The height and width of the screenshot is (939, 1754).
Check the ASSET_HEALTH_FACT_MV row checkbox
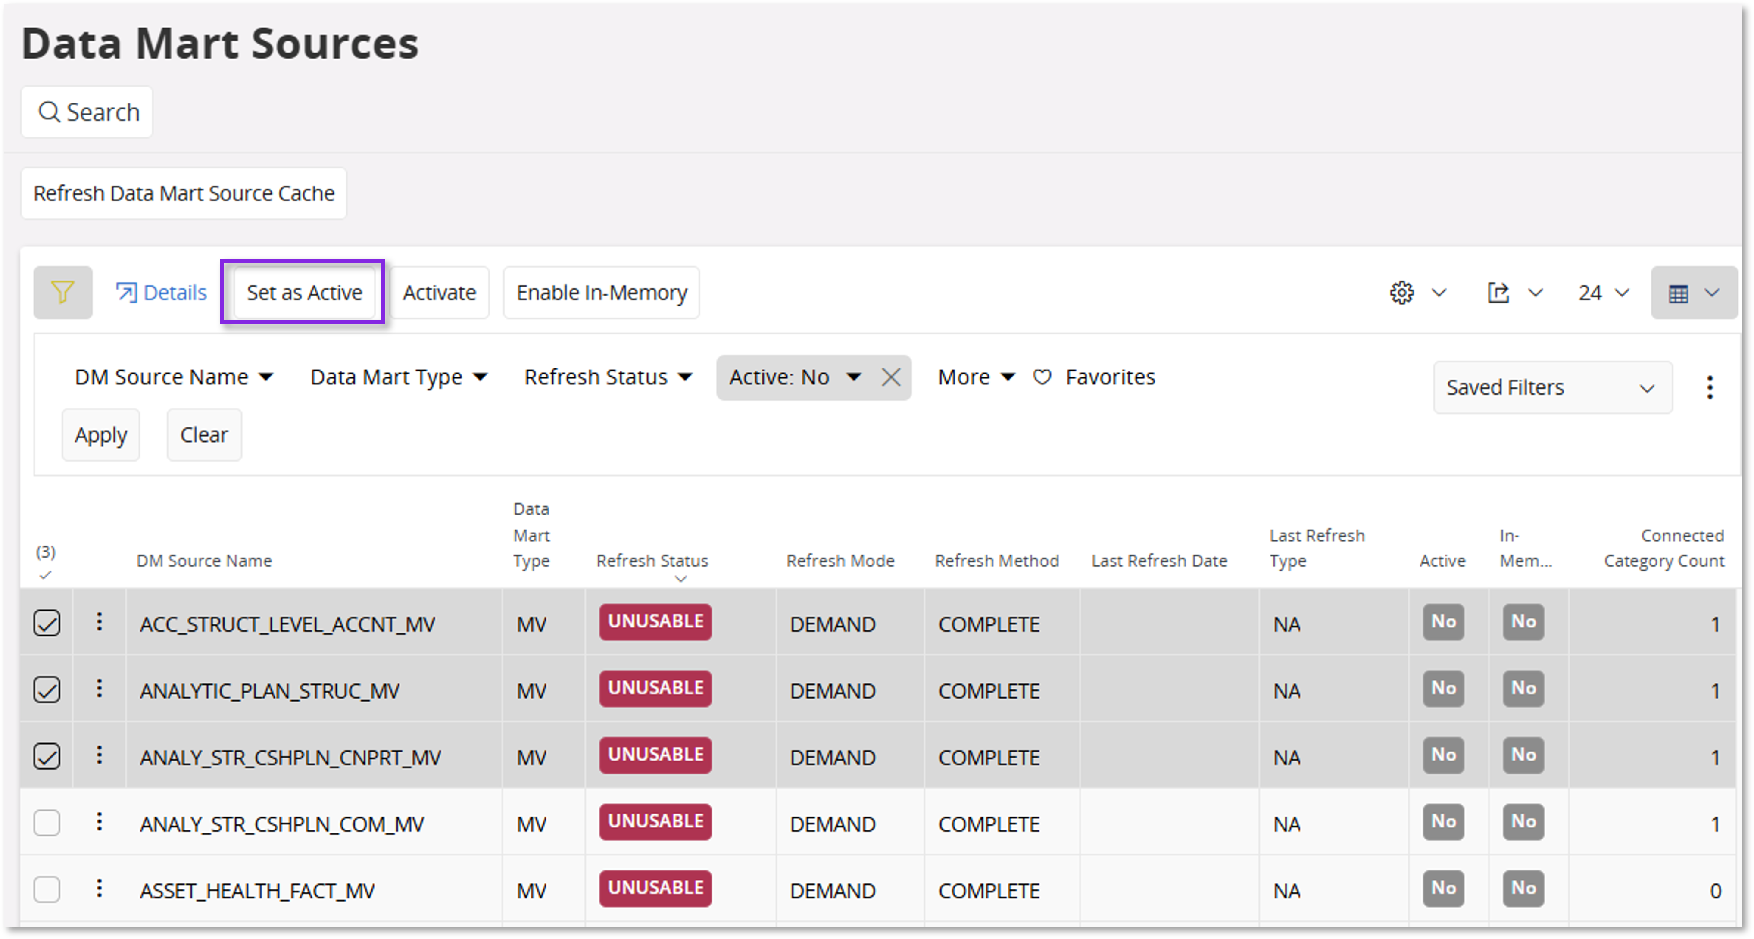click(47, 890)
